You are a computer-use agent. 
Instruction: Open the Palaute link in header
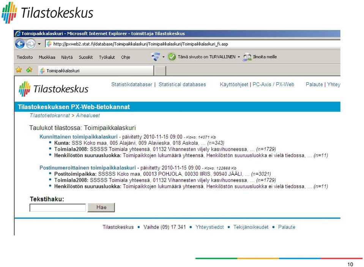(314, 84)
